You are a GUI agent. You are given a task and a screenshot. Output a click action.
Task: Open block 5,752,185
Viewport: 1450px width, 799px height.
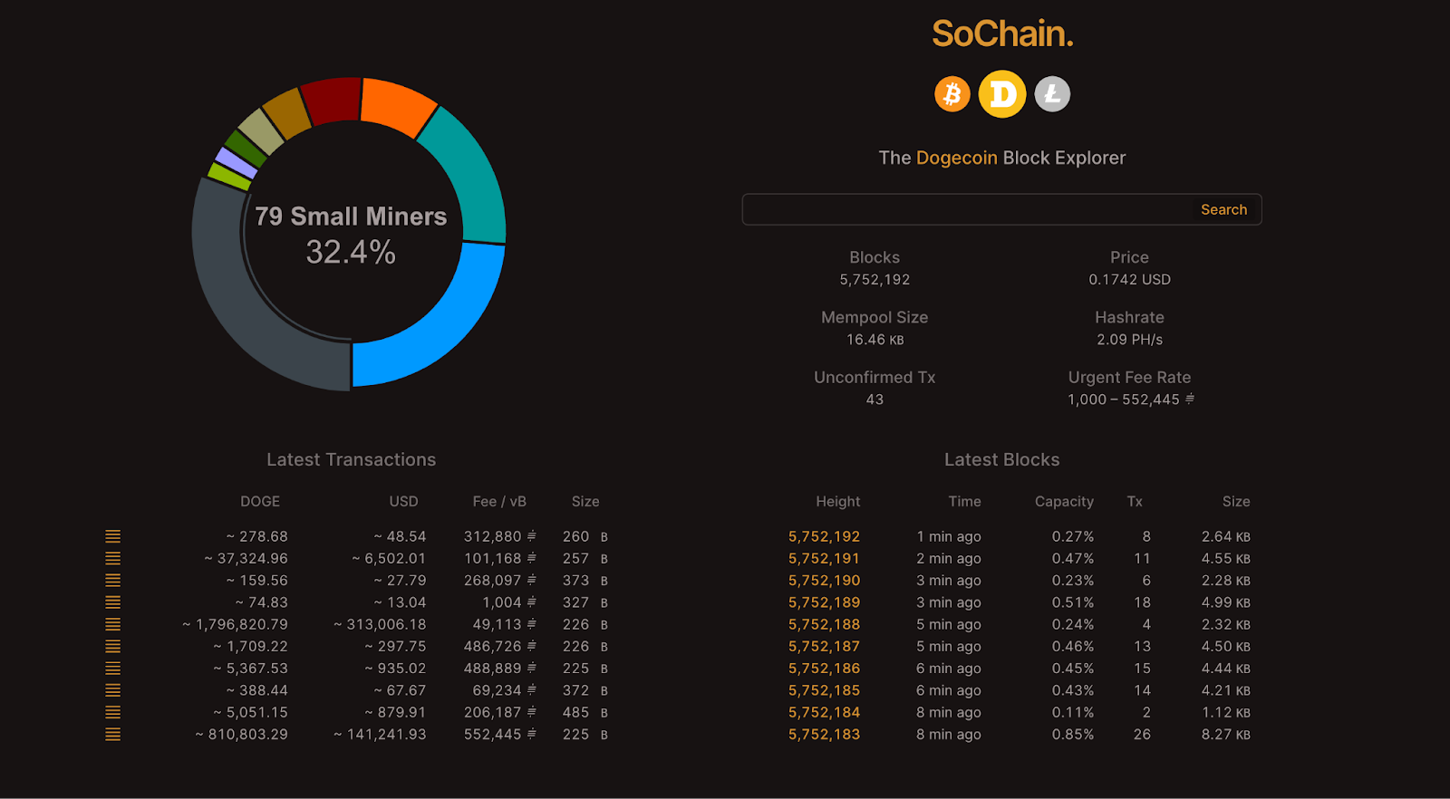point(824,690)
